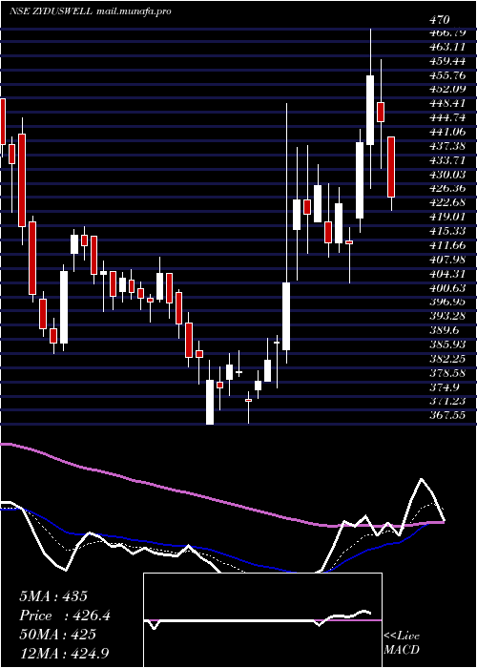Click the 396.95 price axis label
Screen dimensions: 477x668
(x=447, y=302)
